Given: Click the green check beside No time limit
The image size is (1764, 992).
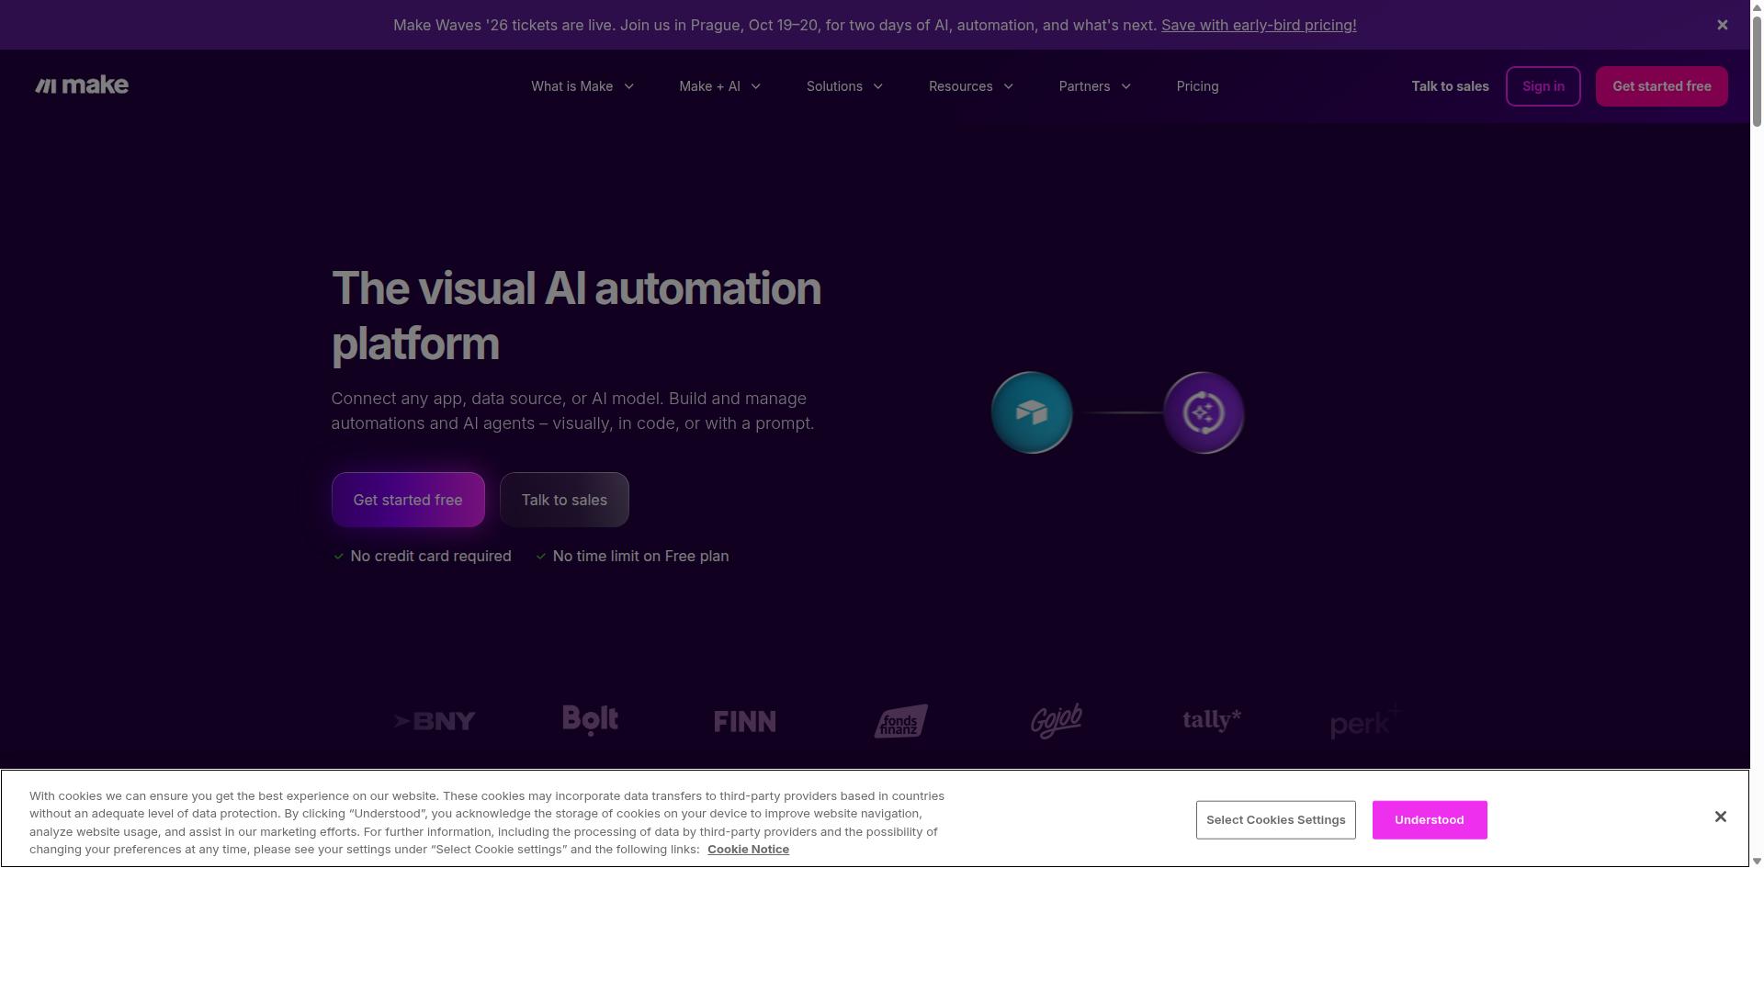Looking at the screenshot, I should (x=541, y=557).
